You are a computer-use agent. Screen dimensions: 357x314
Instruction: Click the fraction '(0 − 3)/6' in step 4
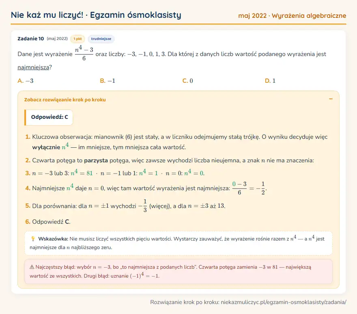(239, 188)
